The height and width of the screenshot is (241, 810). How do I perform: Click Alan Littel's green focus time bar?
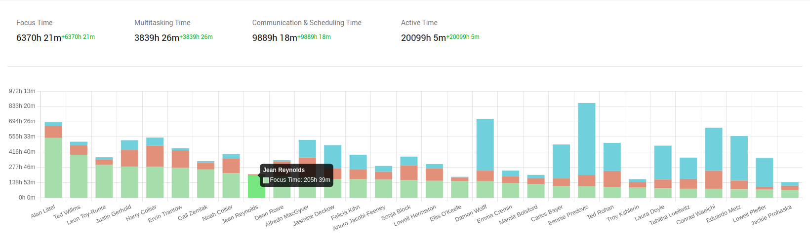[x=53, y=168]
